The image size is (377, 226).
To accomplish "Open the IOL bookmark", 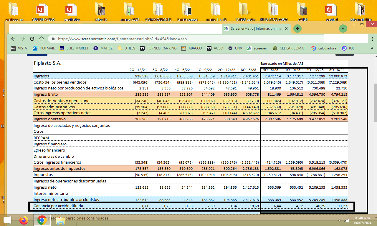I will [x=348, y=48].
